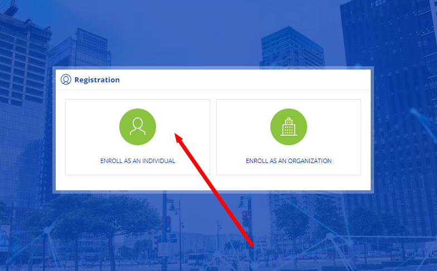Image resolution: width=437 pixels, height=271 pixels.
Task: Click the Registration user icon in the header
Action: point(66,80)
